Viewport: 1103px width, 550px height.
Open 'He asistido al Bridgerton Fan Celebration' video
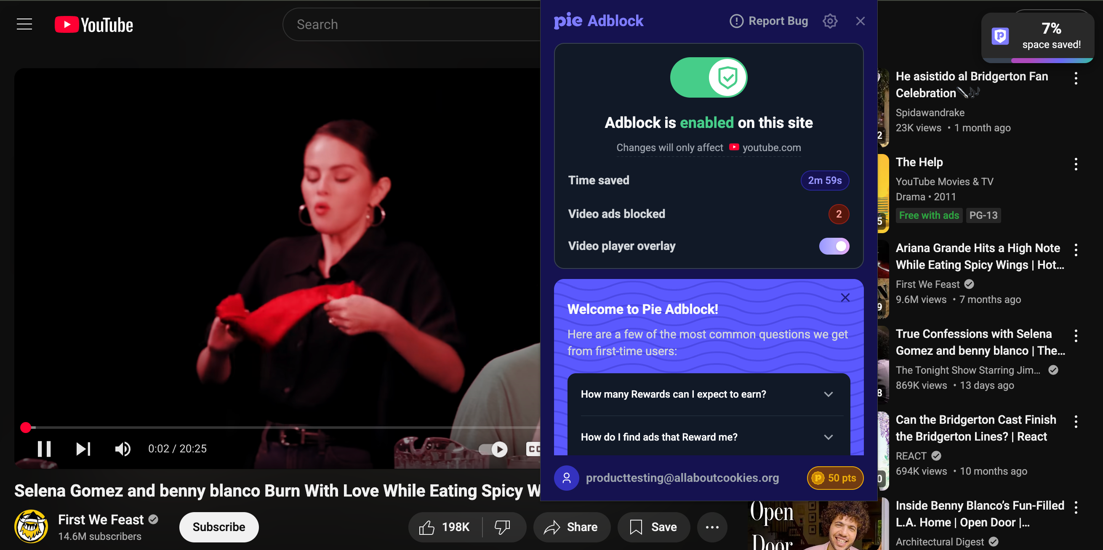pos(972,85)
